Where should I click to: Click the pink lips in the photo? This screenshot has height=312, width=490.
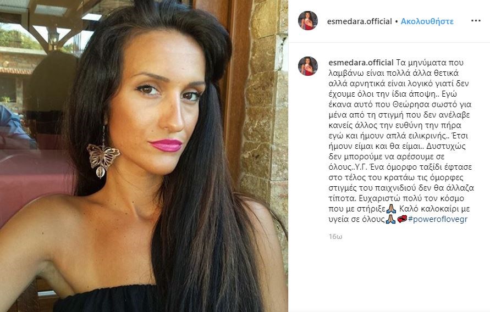[166, 146]
